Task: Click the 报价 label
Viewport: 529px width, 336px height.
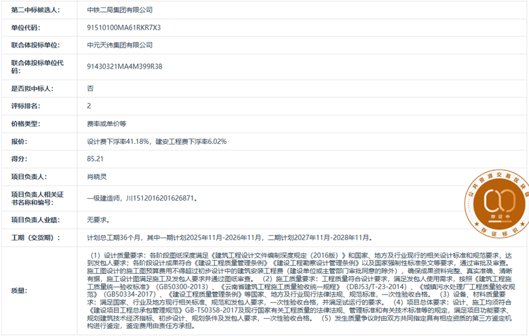Action: [x=19, y=142]
